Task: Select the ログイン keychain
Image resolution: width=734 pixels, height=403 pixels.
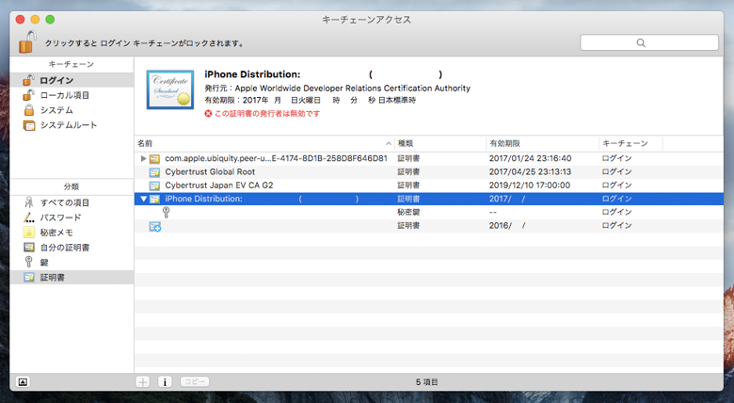Action: click(x=72, y=80)
